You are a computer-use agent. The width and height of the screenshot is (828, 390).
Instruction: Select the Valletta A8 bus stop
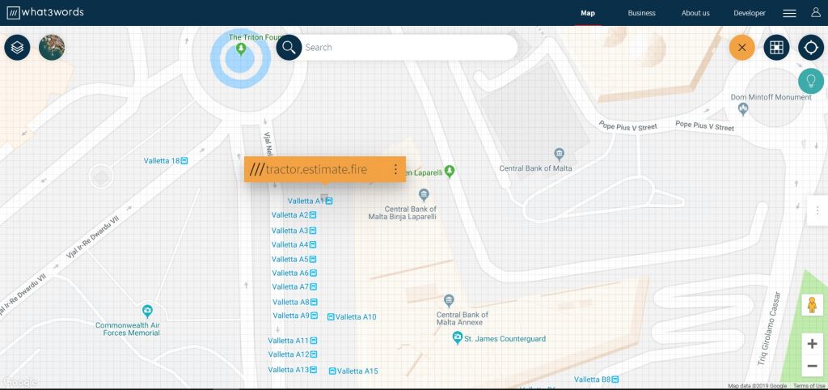pyautogui.click(x=294, y=302)
